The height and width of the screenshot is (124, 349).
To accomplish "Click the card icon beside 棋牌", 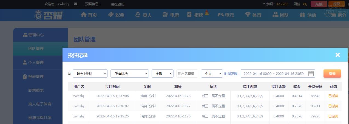I will click(189, 15).
